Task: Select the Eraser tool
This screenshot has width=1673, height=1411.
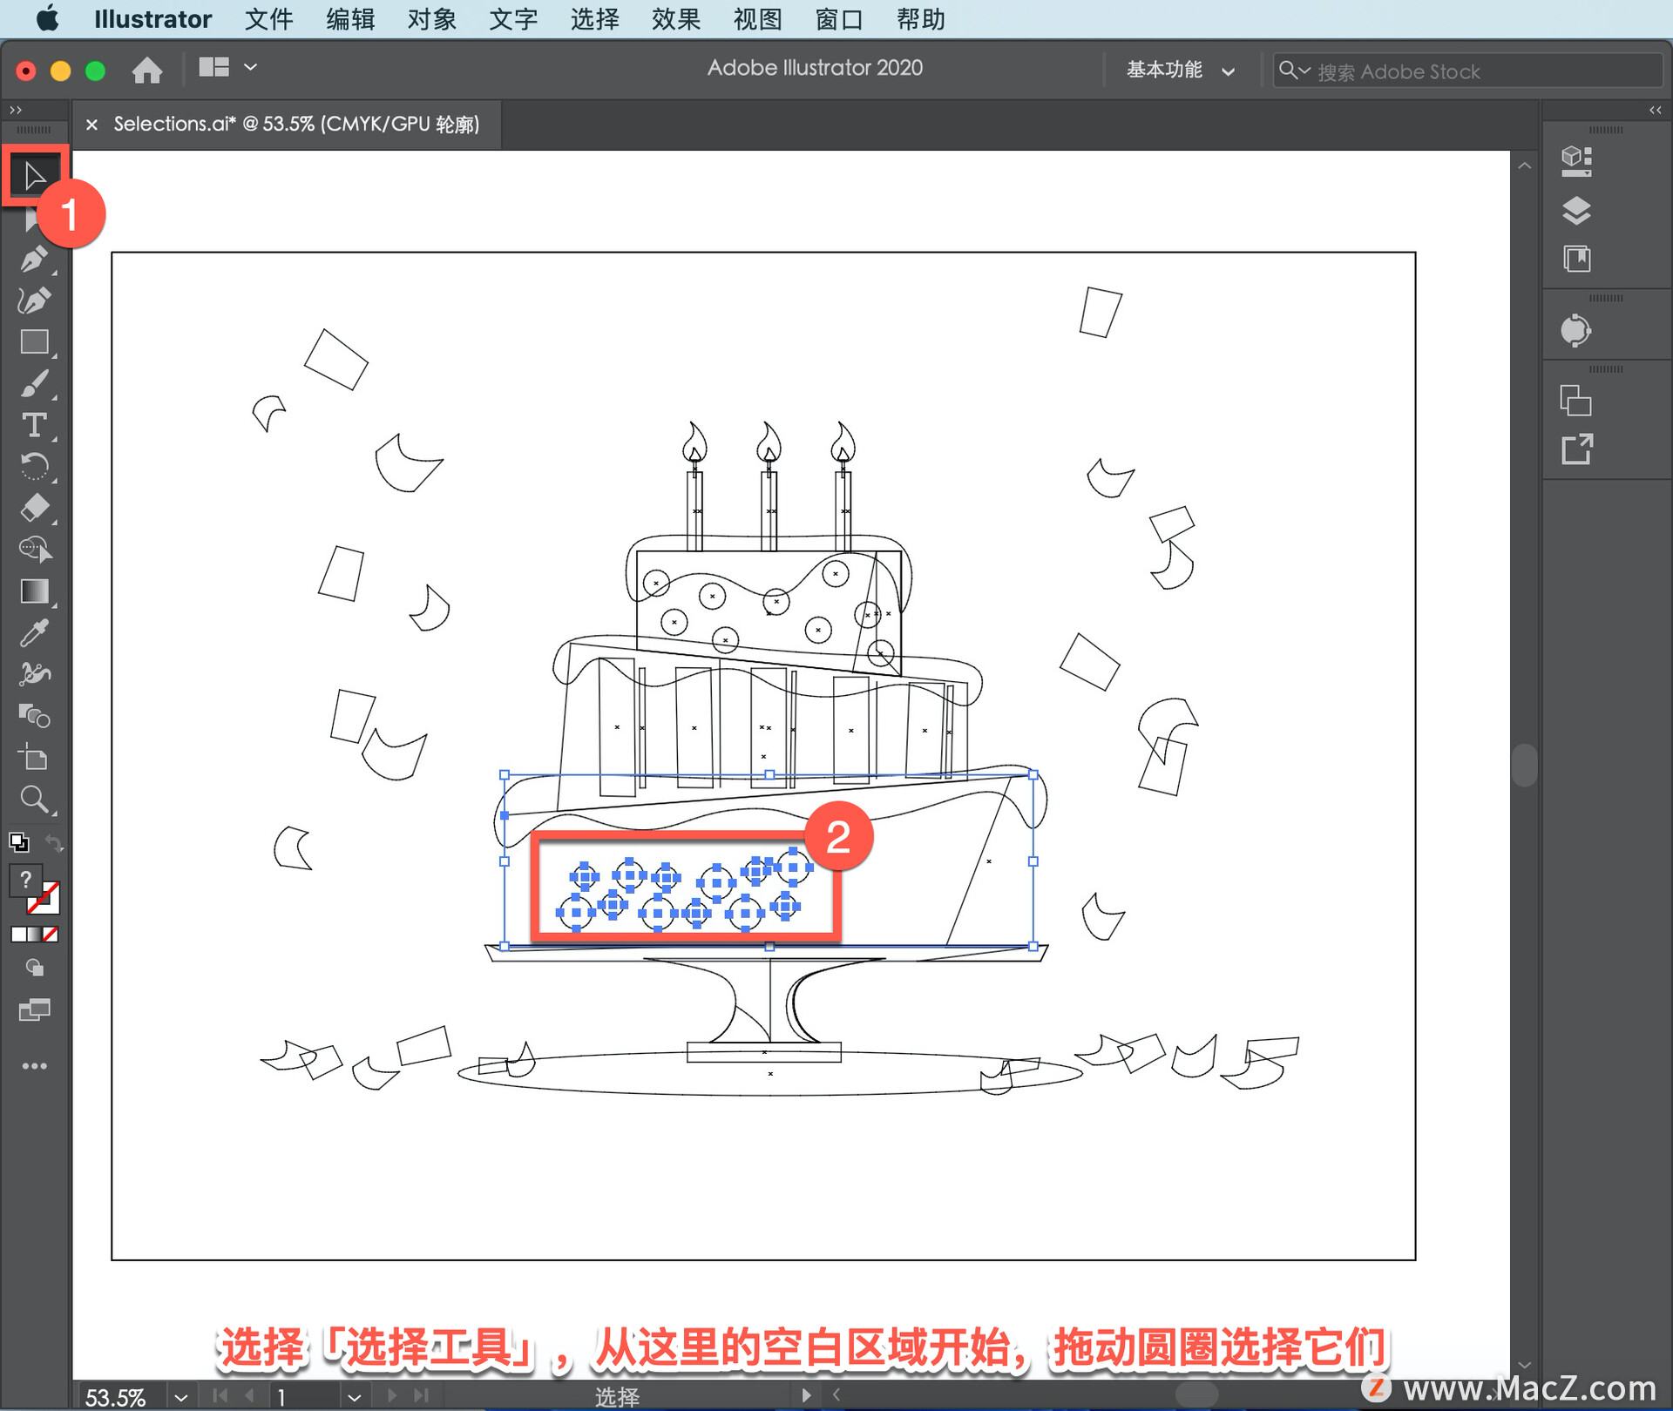Action: coord(34,508)
